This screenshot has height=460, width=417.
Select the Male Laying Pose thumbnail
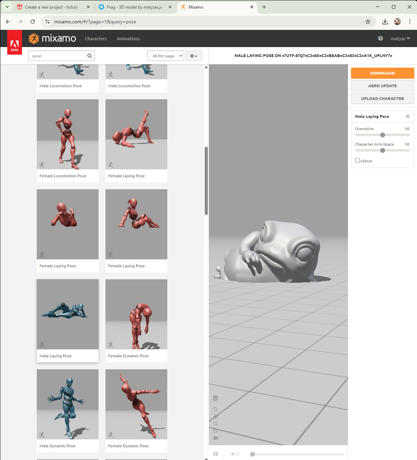click(x=68, y=314)
